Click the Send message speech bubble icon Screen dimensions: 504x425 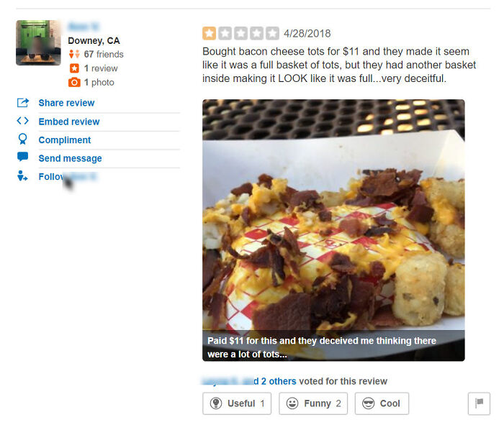(22, 157)
